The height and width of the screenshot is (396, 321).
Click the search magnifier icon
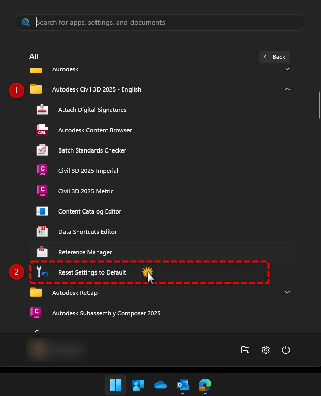pyautogui.click(x=26, y=22)
